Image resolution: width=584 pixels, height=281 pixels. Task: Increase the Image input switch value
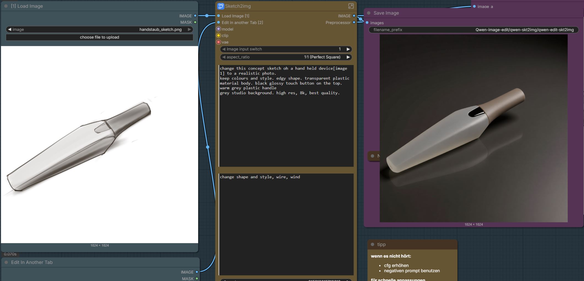(x=348, y=49)
